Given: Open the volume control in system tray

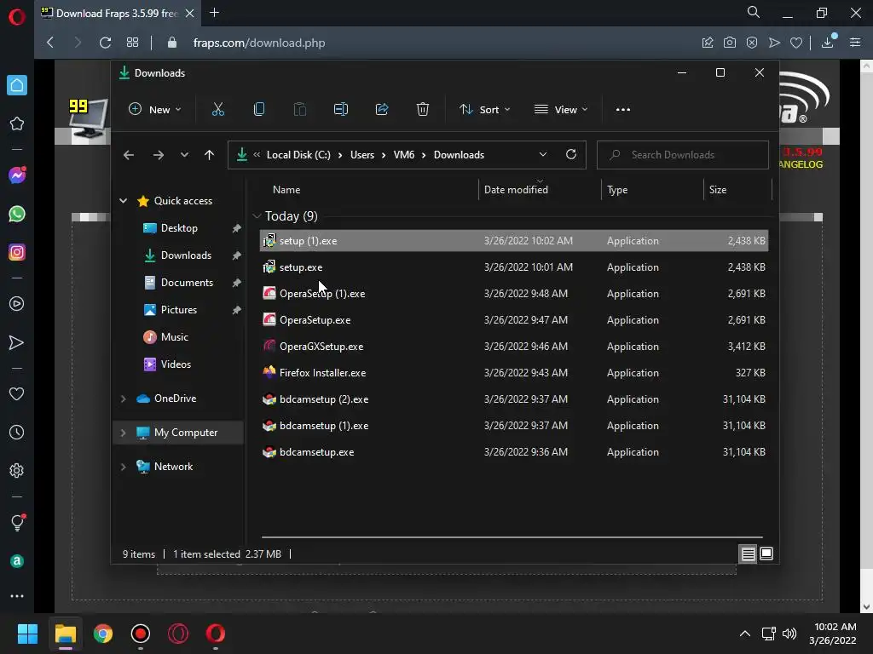Looking at the screenshot, I should click(789, 634).
